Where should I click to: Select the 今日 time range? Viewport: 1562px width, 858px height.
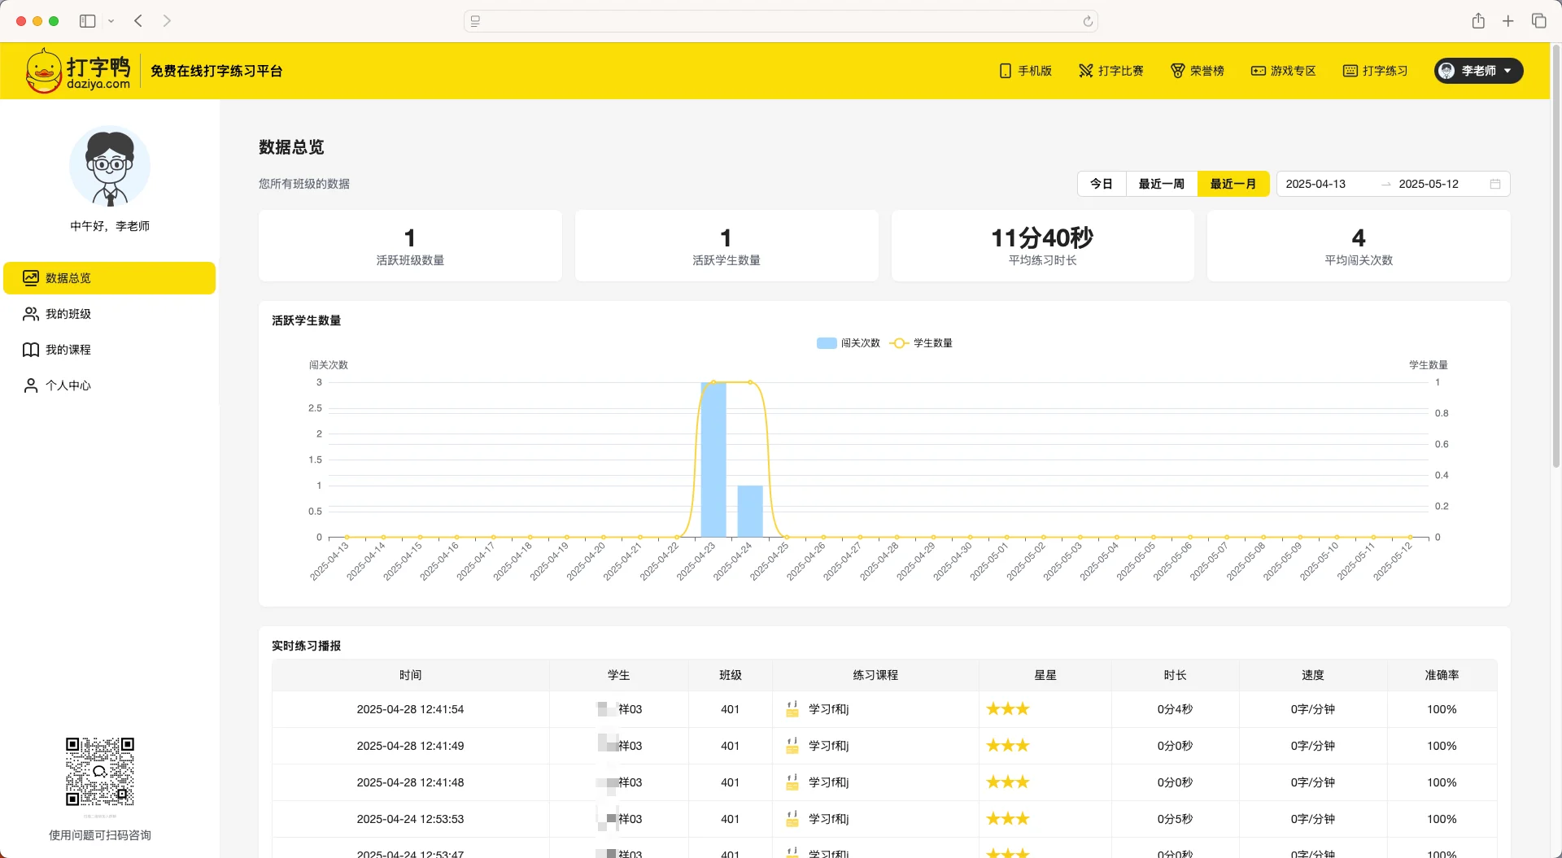pyautogui.click(x=1101, y=184)
